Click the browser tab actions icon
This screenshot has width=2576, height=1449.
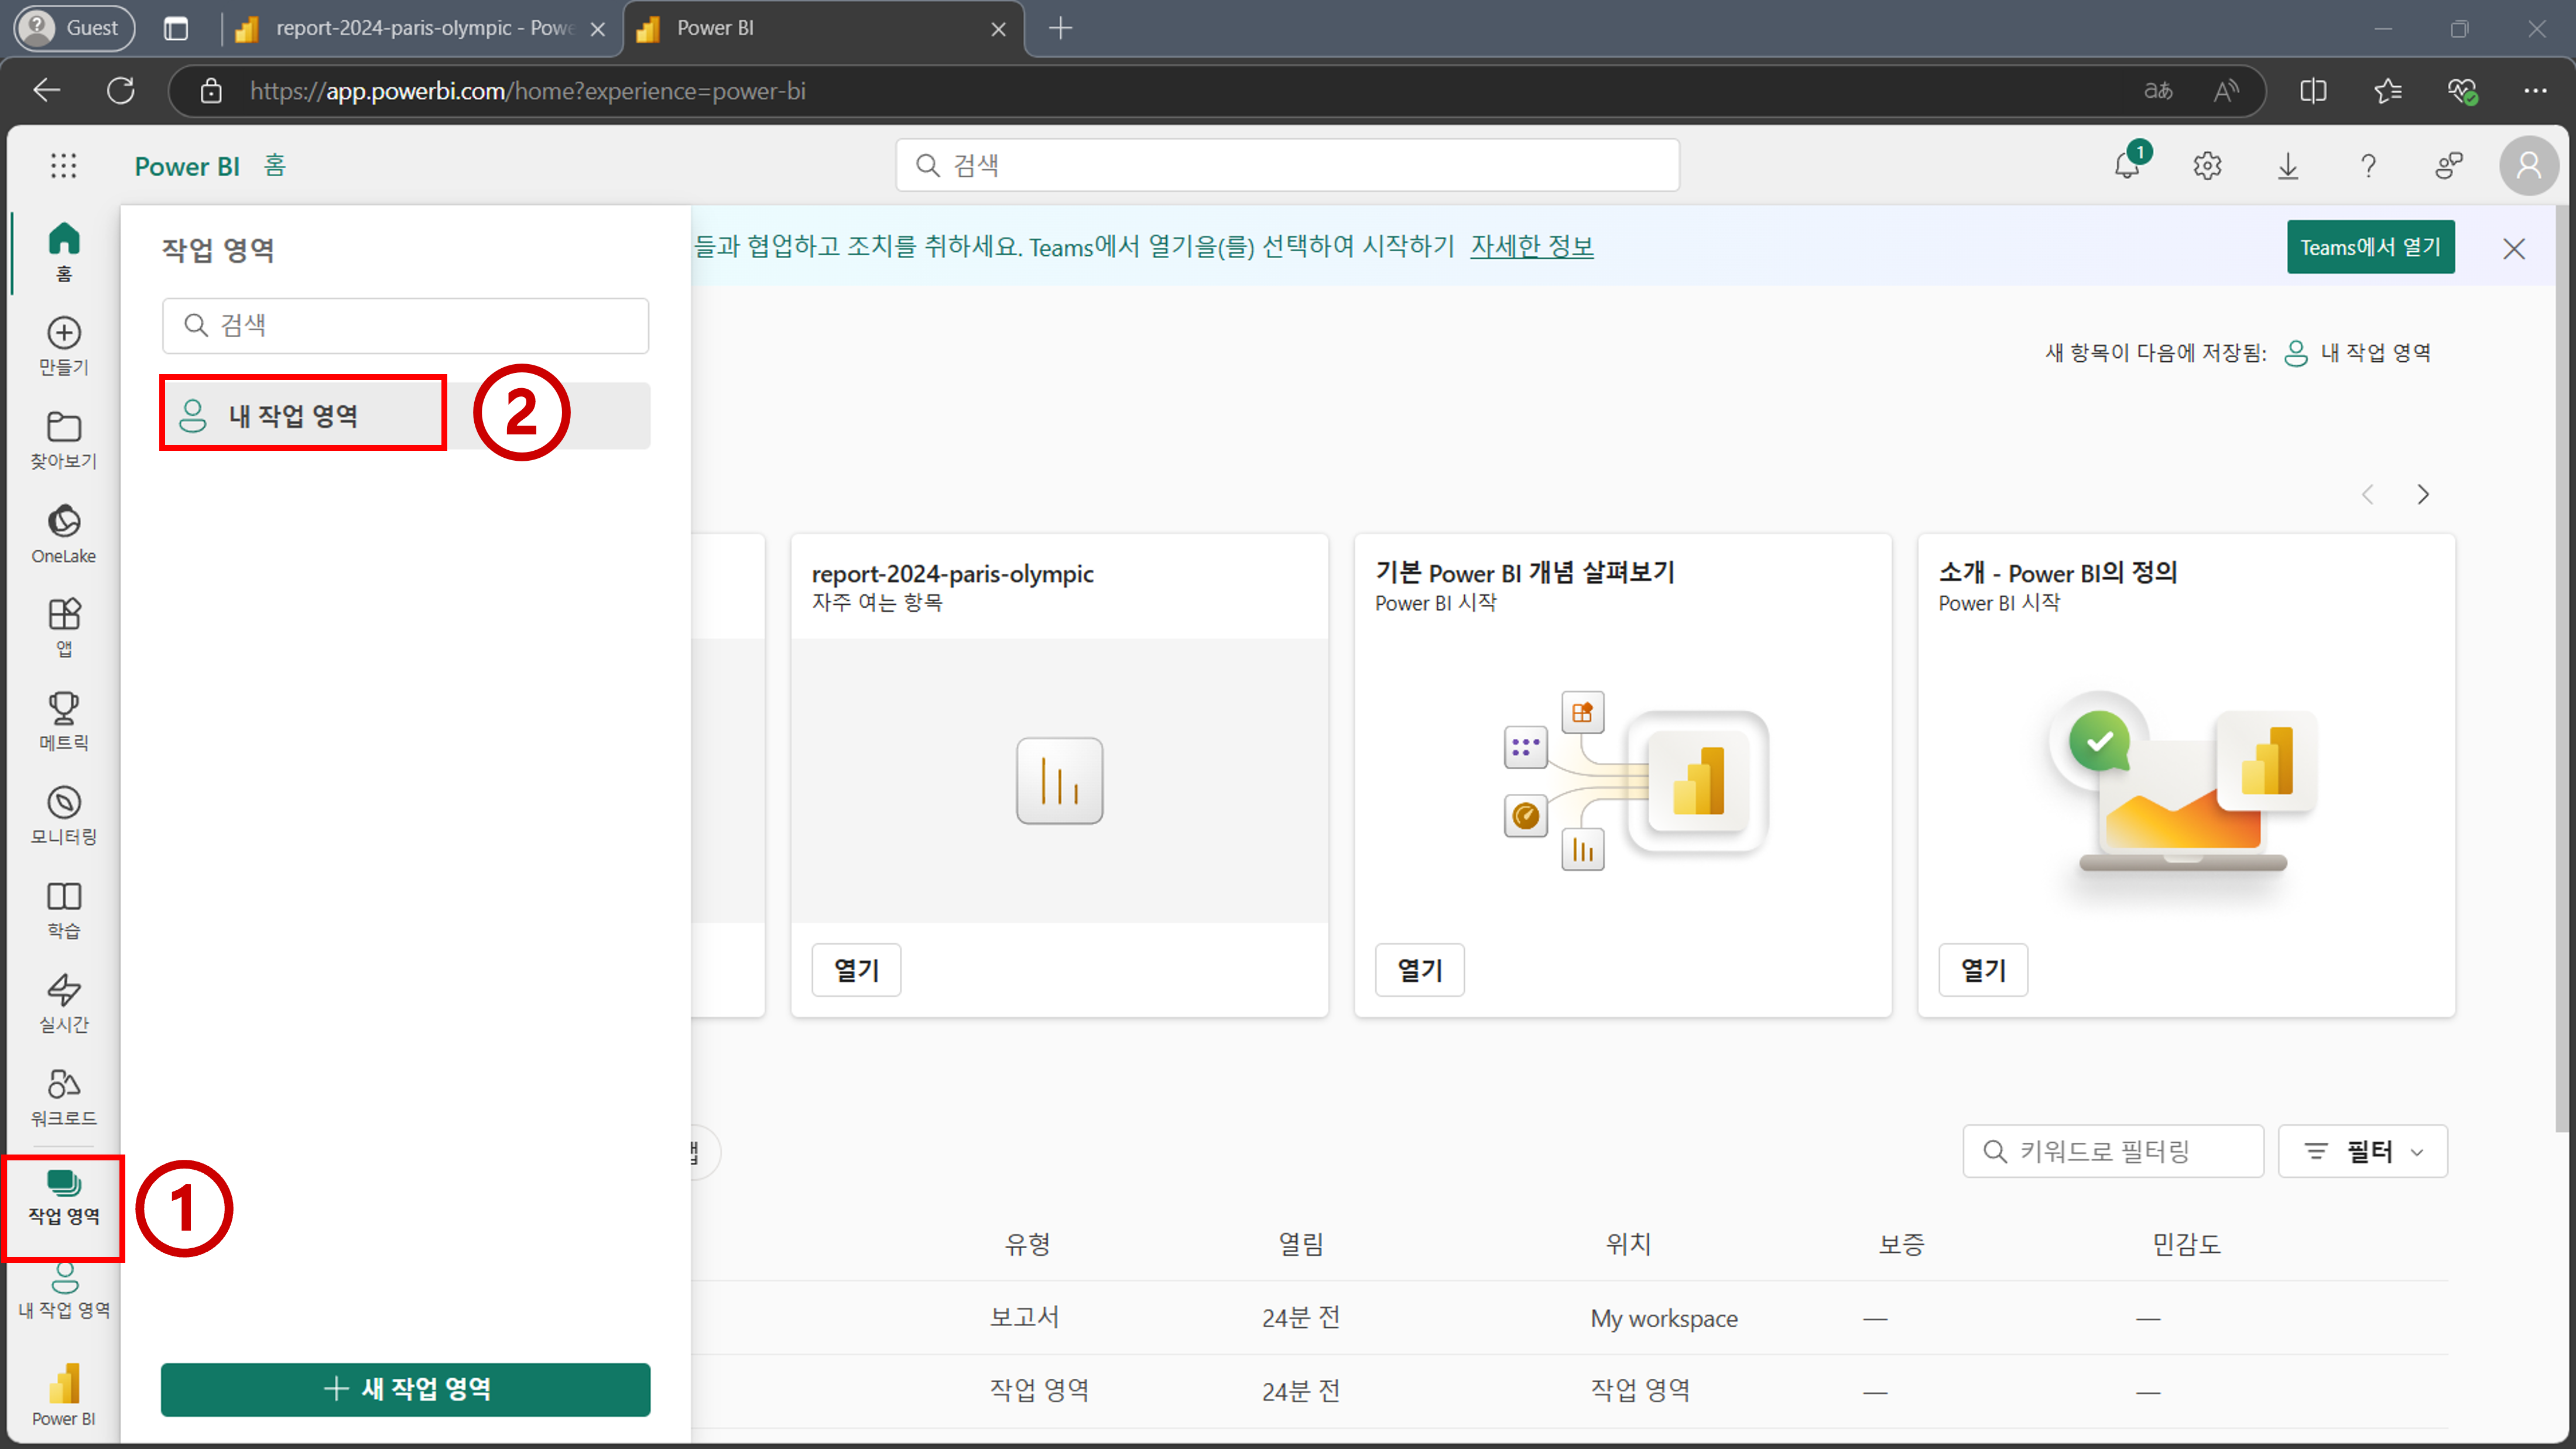click(x=176, y=28)
